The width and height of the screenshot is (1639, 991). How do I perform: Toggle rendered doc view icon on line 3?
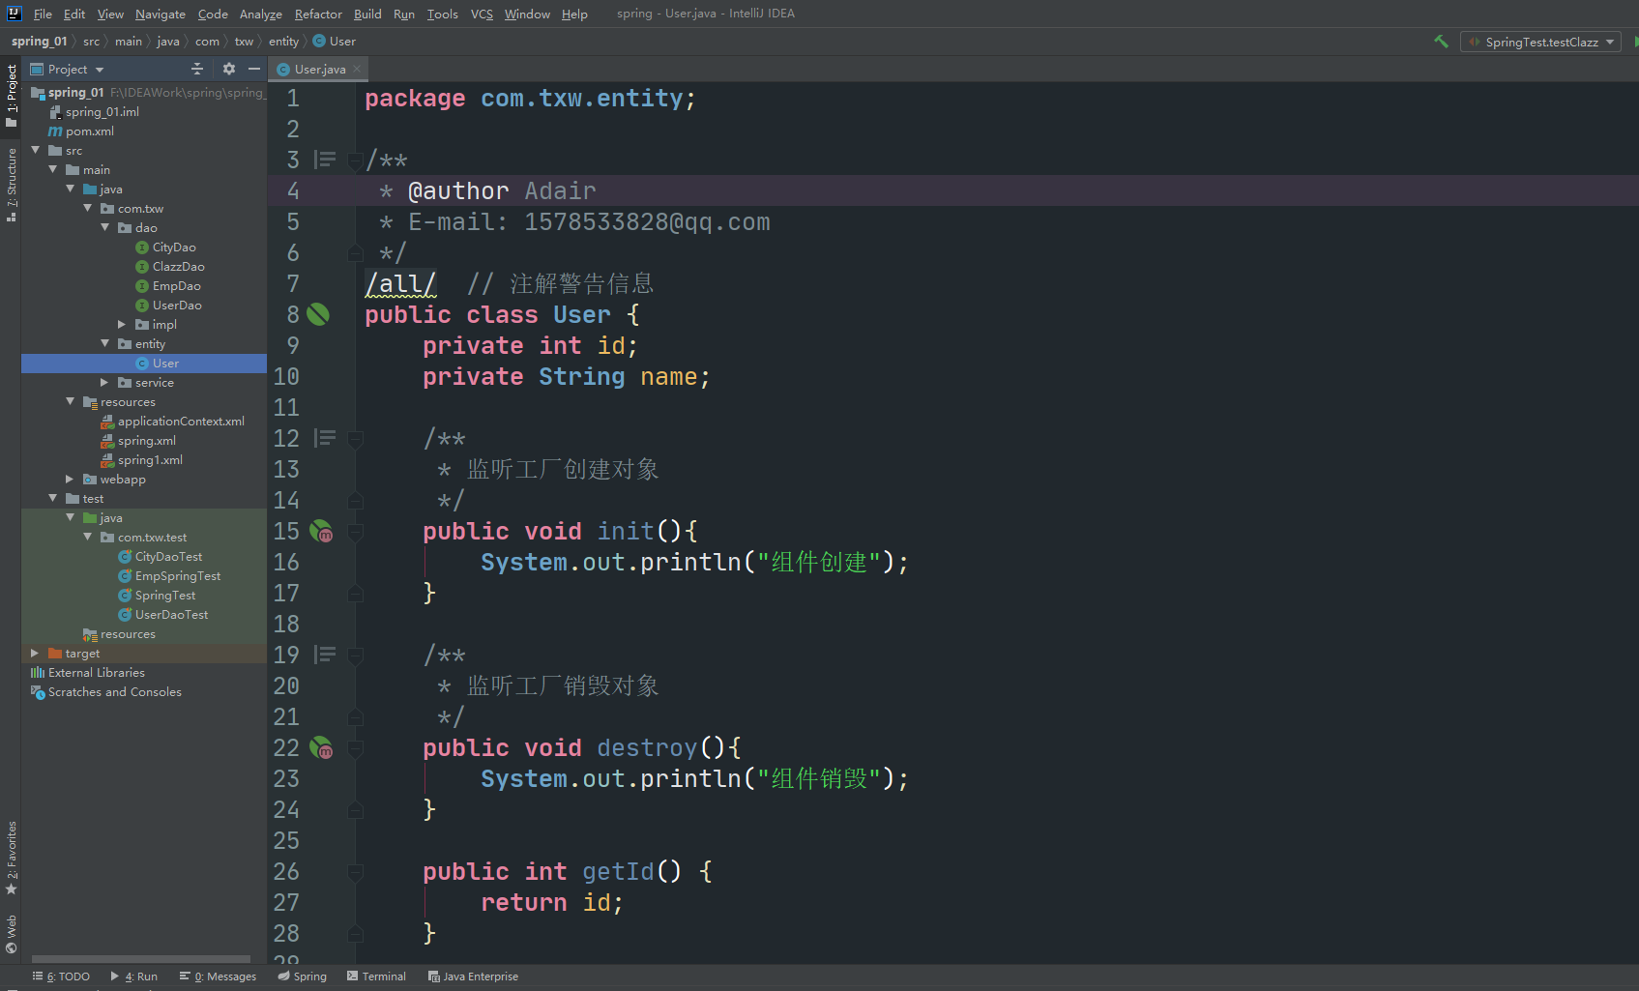click(325, 160)
